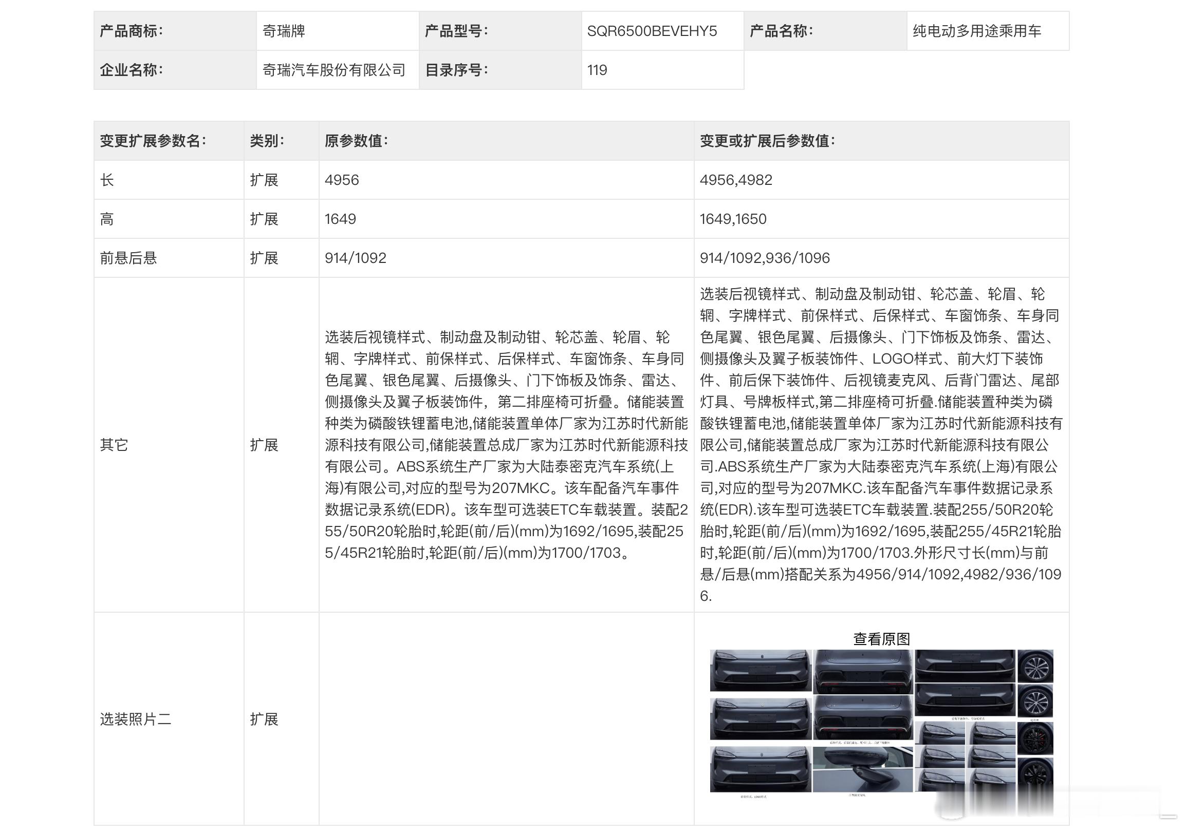Screen dimensions: 1186x832
Task: Select company name 奇瑞汽车股份有限公司
Action: [333, 70]
